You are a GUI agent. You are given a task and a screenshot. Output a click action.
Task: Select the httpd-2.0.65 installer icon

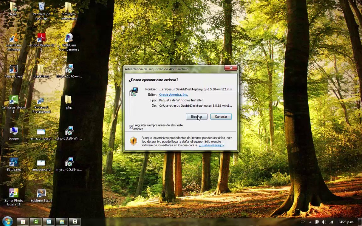[69, 71]
